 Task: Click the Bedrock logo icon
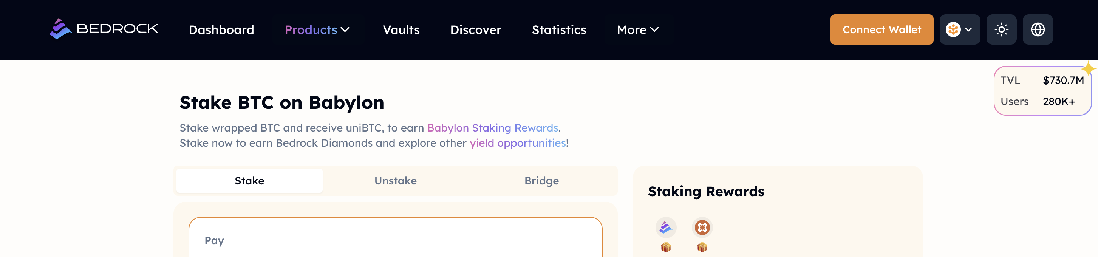(x=60, y=29)
